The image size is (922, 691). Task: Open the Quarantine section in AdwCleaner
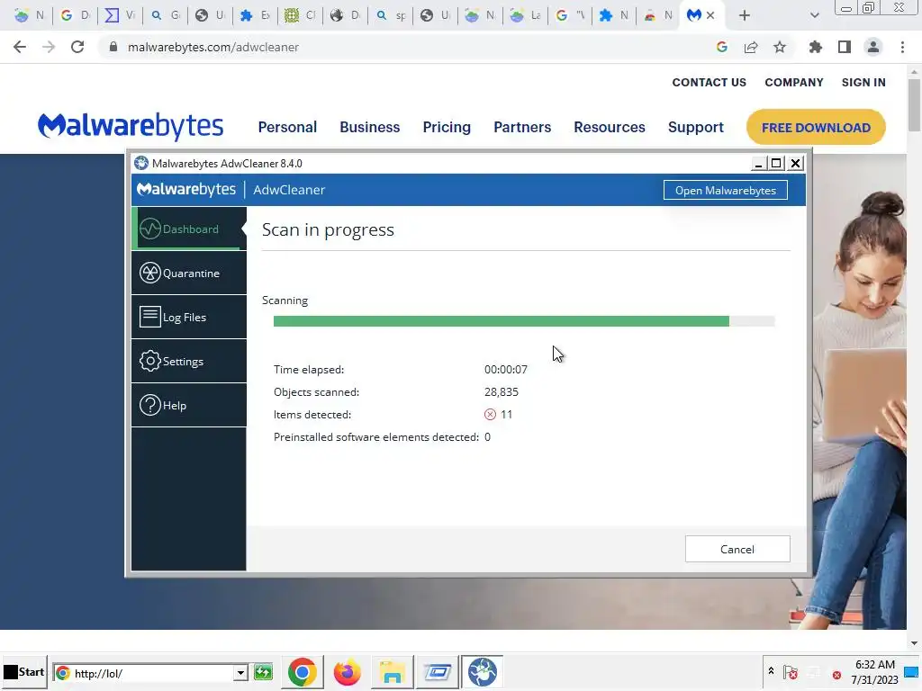point(189,273)
